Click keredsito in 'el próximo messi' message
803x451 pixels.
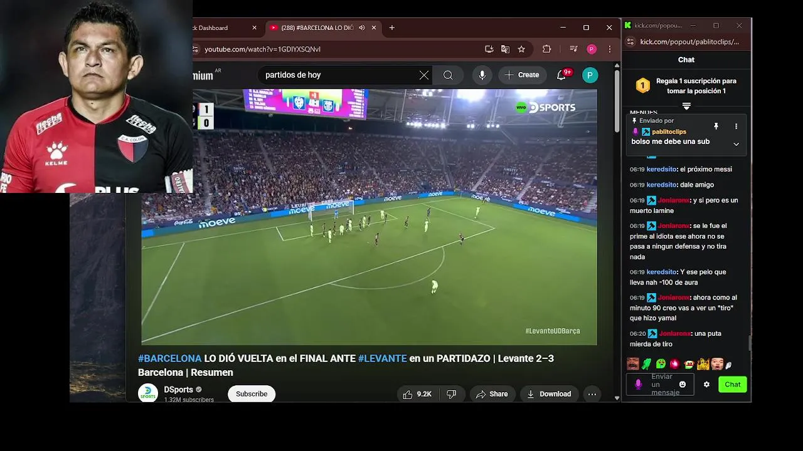pyautogui.click(x=661, y=169)
